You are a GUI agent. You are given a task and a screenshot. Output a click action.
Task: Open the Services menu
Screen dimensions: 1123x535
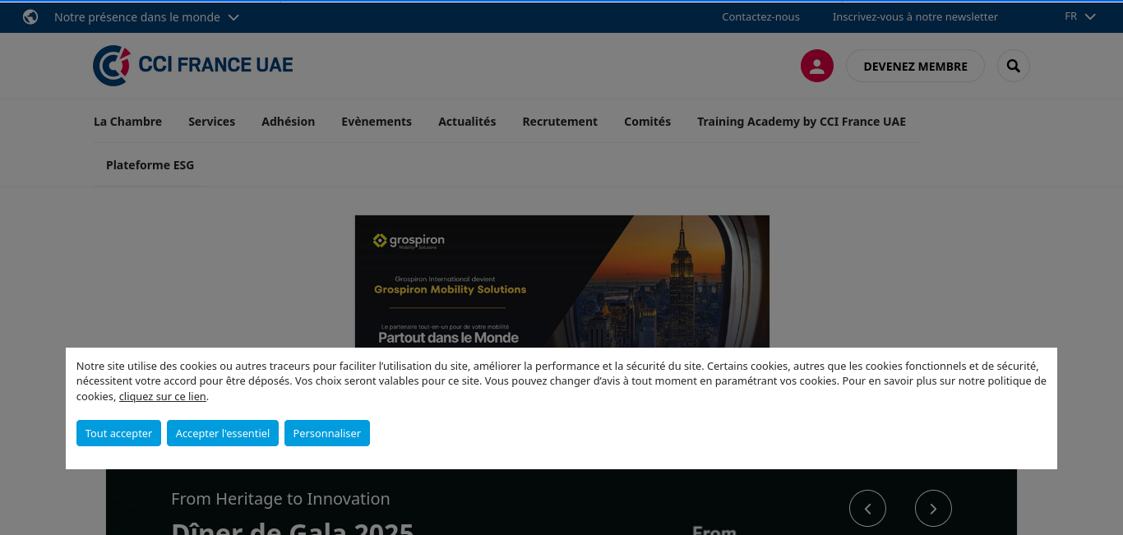[x=211, y=122]
